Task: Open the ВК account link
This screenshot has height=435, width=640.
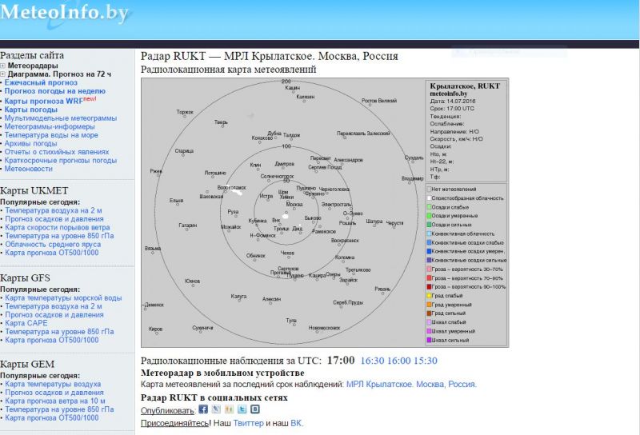Action: [296, 423]
